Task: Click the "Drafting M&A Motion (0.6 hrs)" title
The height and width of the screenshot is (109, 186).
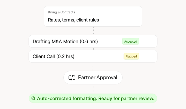Action: [x=65, y=41]
